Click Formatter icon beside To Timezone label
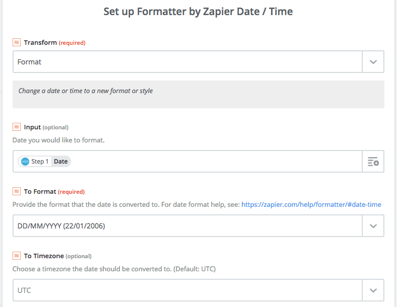This screenshot has height=307, width=397. point(17,256)
